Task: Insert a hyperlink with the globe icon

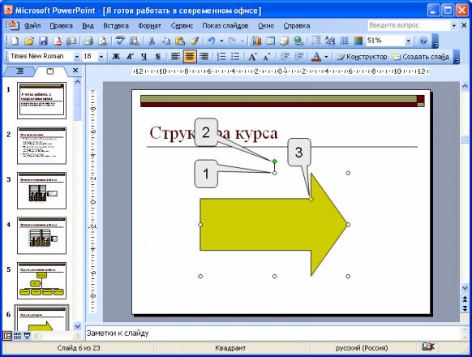Action: pyautogui.click(x=298, y=41)
